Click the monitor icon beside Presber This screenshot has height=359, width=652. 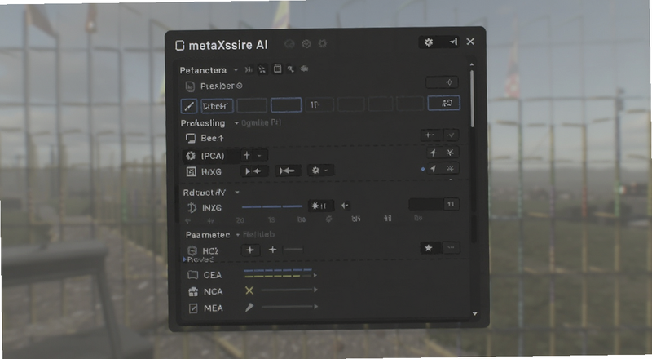[x=190, y=86]
